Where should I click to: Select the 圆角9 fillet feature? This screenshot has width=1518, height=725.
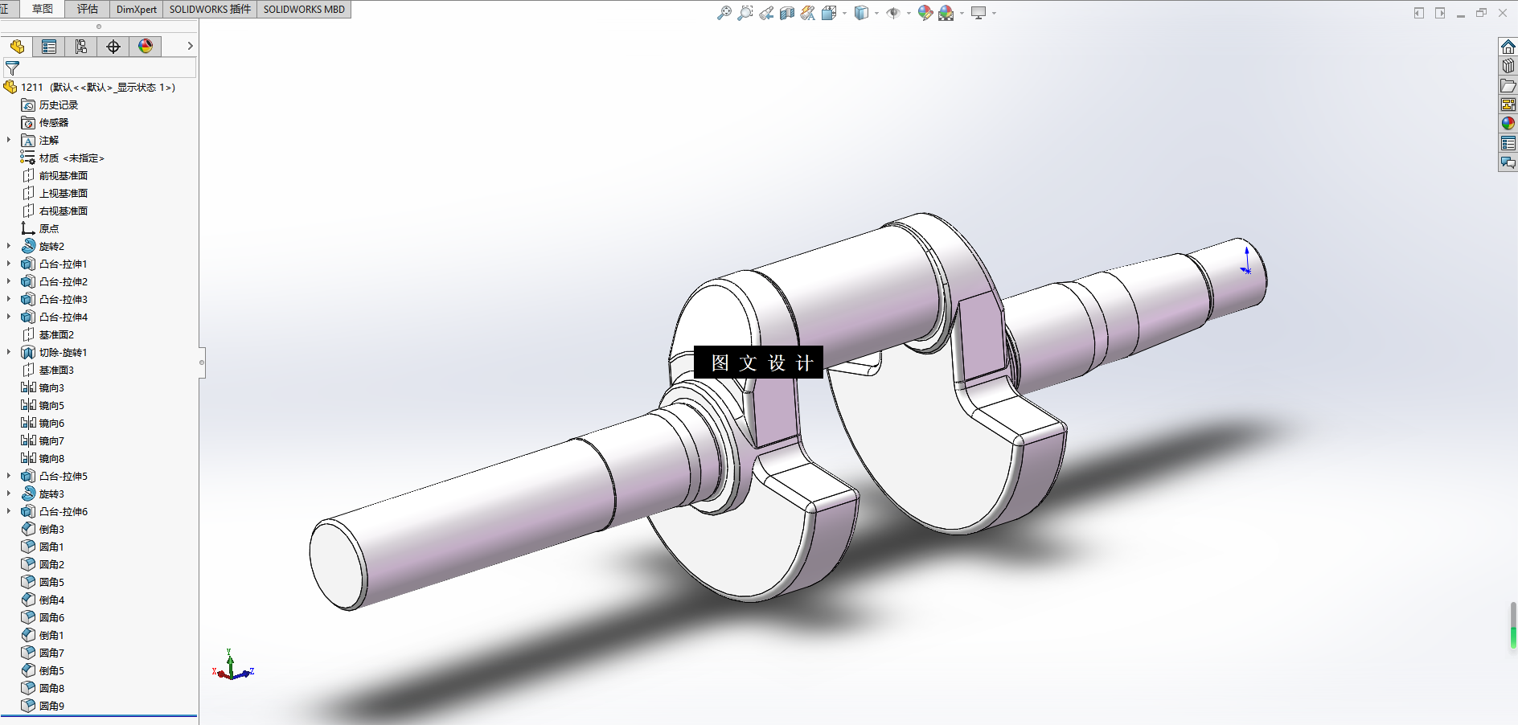(x=43, y=706)
